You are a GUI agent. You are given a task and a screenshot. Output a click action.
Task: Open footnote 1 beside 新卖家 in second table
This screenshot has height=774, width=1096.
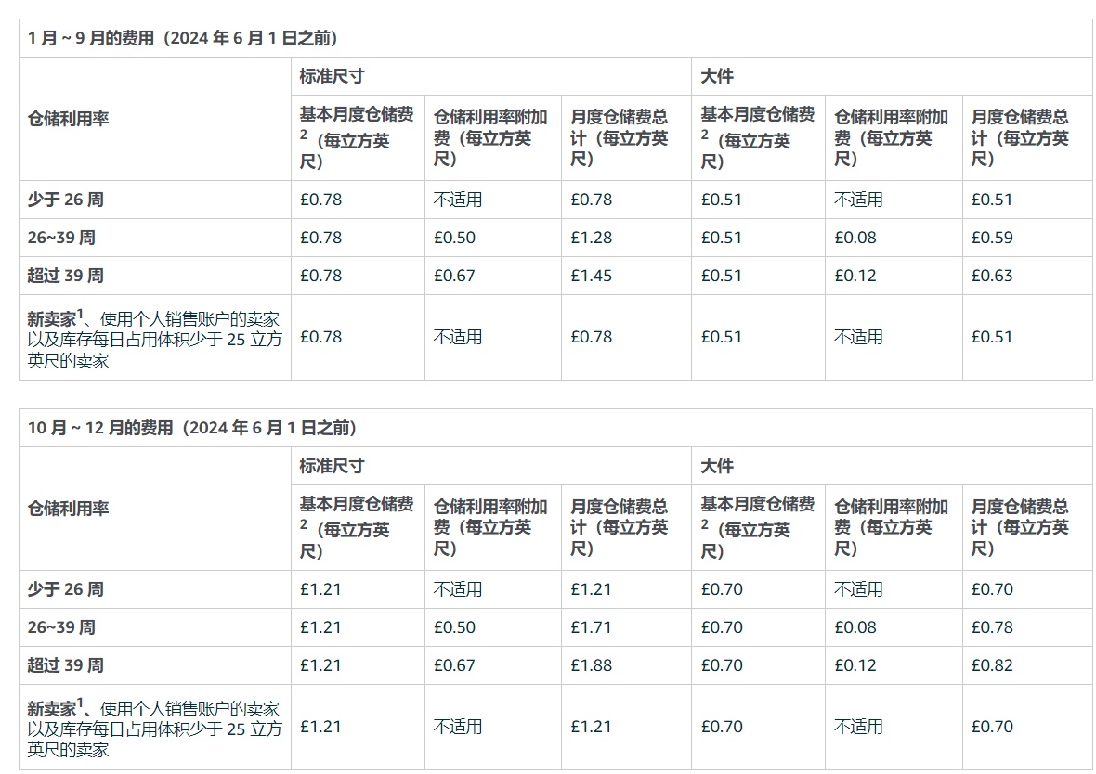[x=81, y=704]
